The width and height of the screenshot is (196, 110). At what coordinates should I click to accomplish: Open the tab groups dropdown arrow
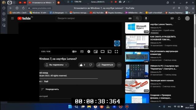(x=14, y=3)
